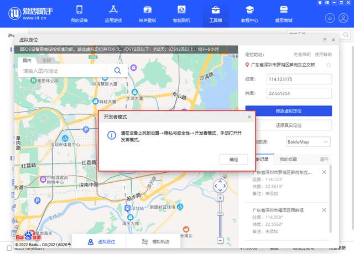Zoom in the map with plus button
This screenshot has height=254, width=354.
coord(220,198)
